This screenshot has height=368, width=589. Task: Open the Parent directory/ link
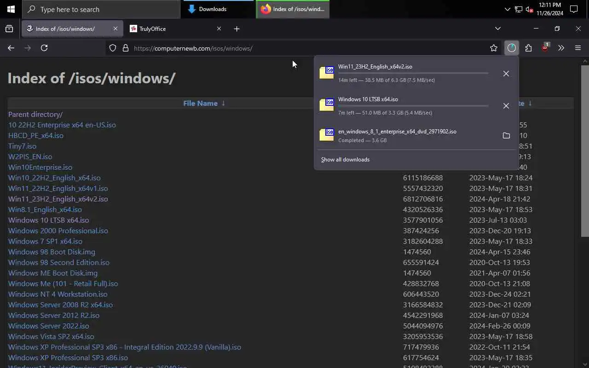[x=35, y=114]
